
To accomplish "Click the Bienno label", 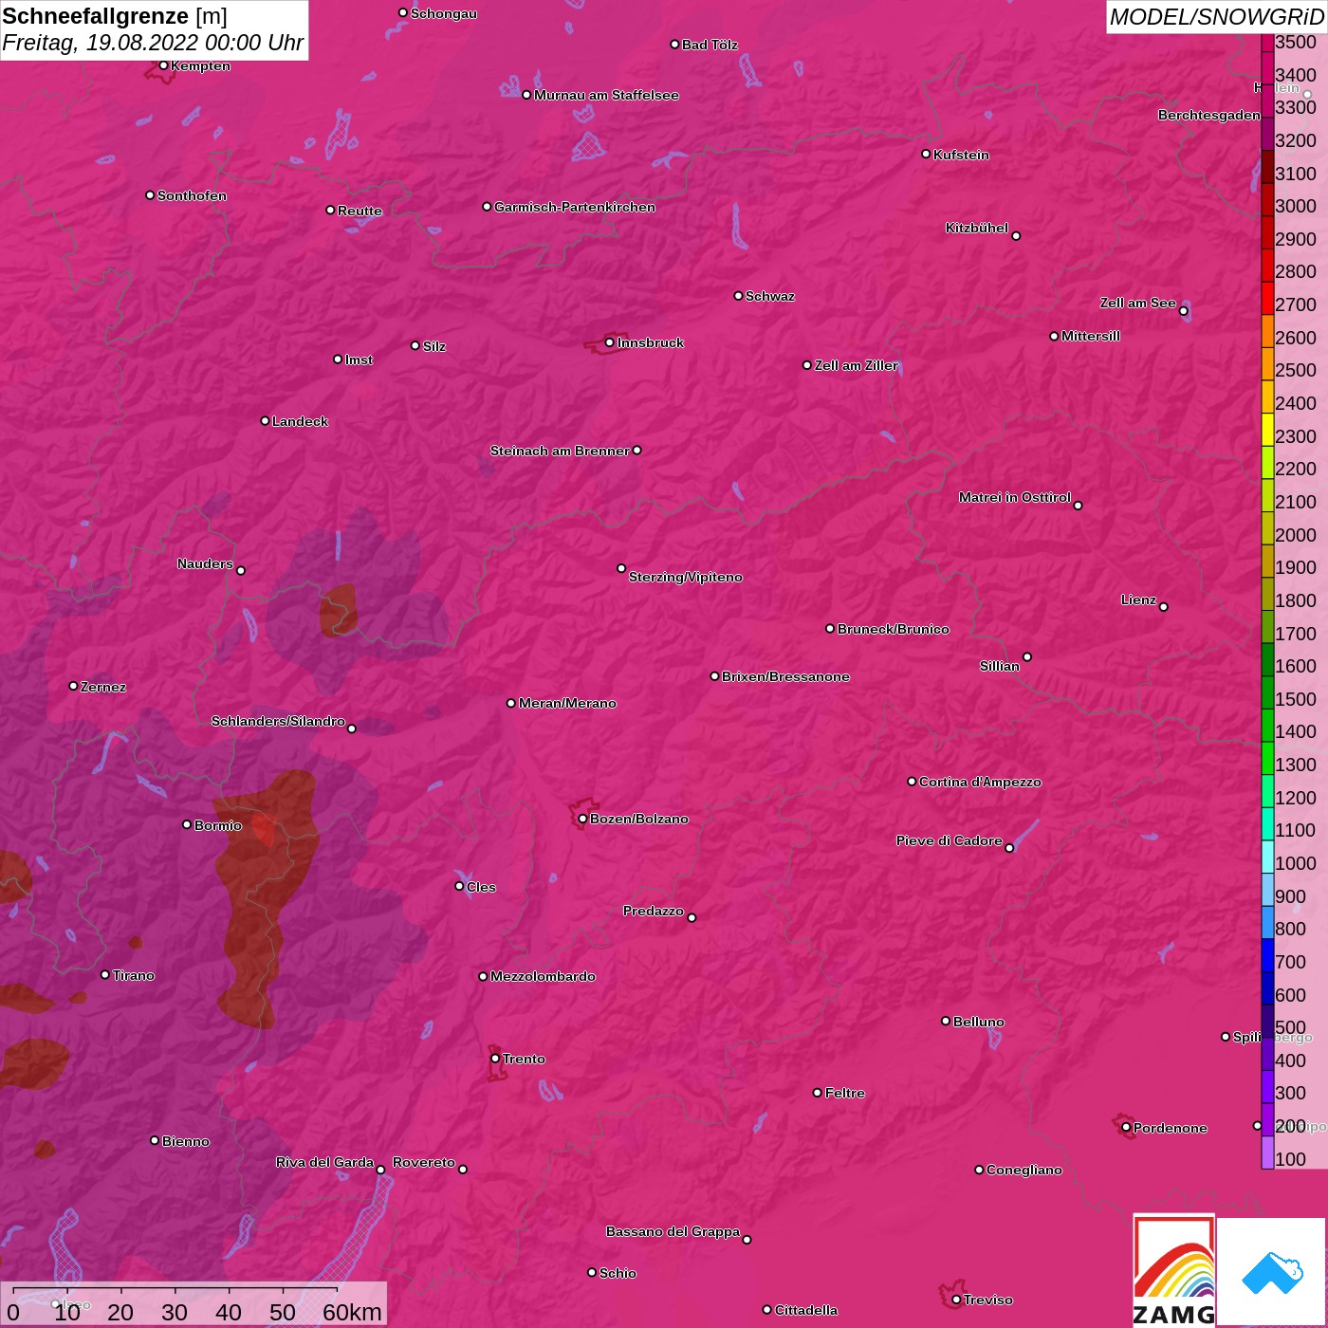I will point(186,1141).
